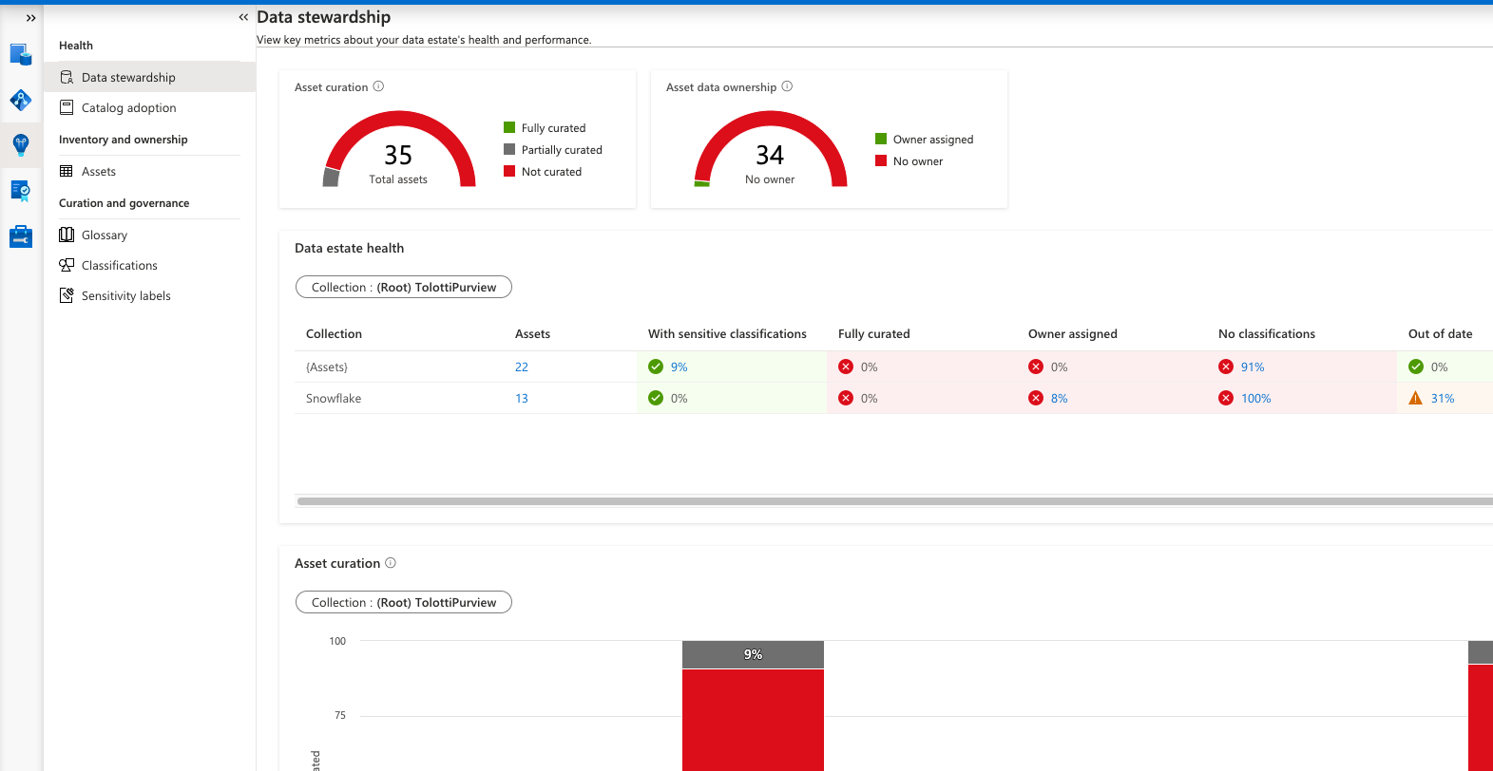Screen dimensions: 1493x771
Task: Click the info icon on the Asset curation donut card
Action: (x=378, y=86)
